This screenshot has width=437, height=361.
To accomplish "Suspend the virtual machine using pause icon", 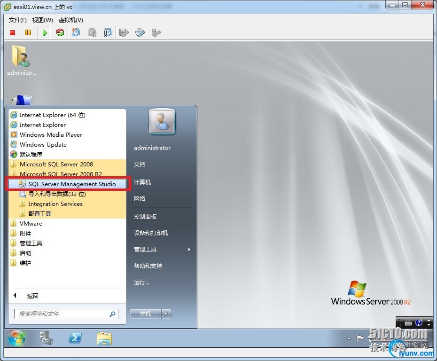I will 28,32.
